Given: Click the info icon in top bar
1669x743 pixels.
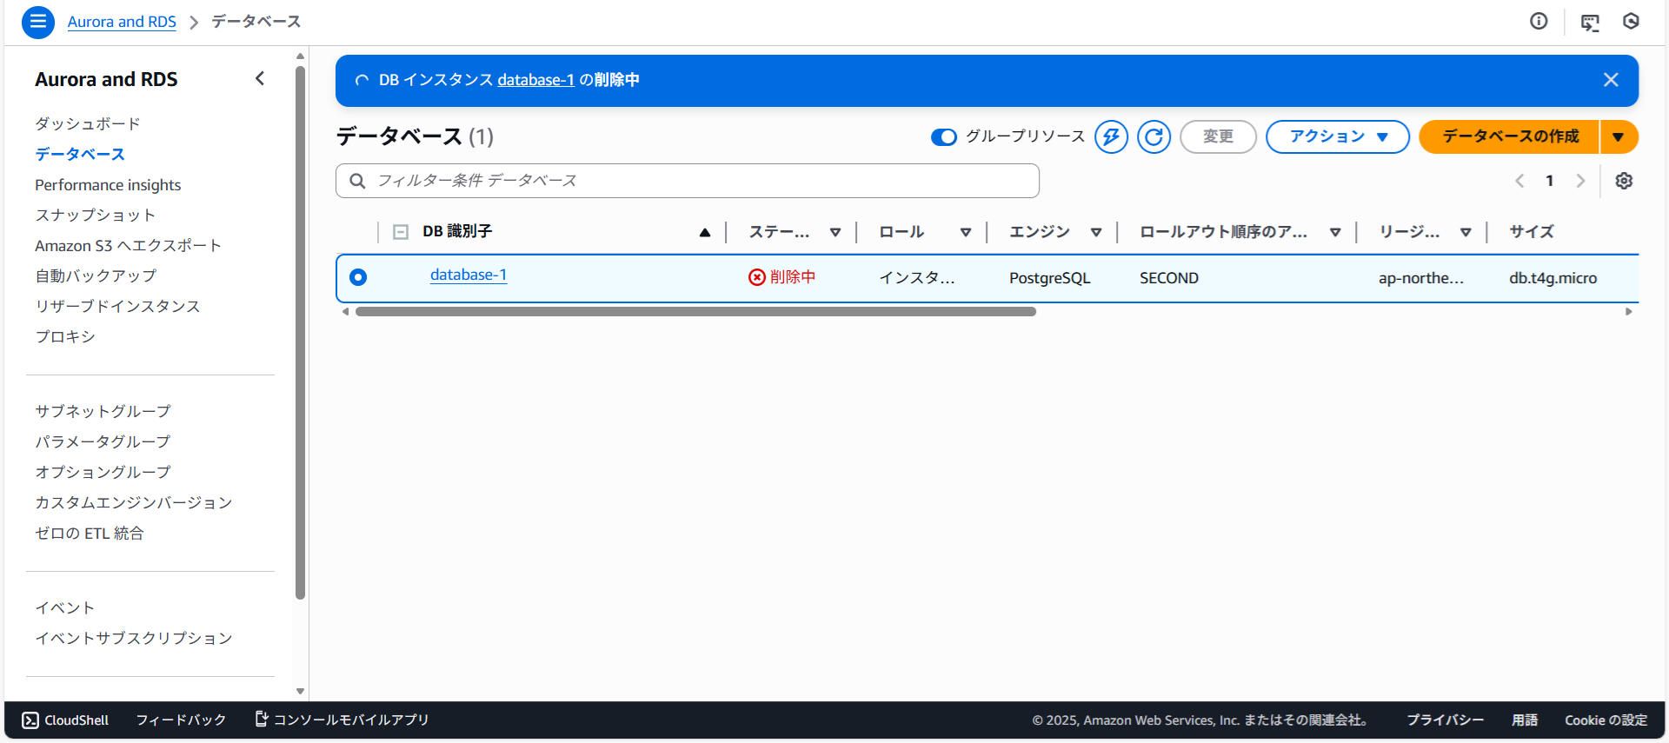Looking at the screenshot, I should tap(1539, 22).
